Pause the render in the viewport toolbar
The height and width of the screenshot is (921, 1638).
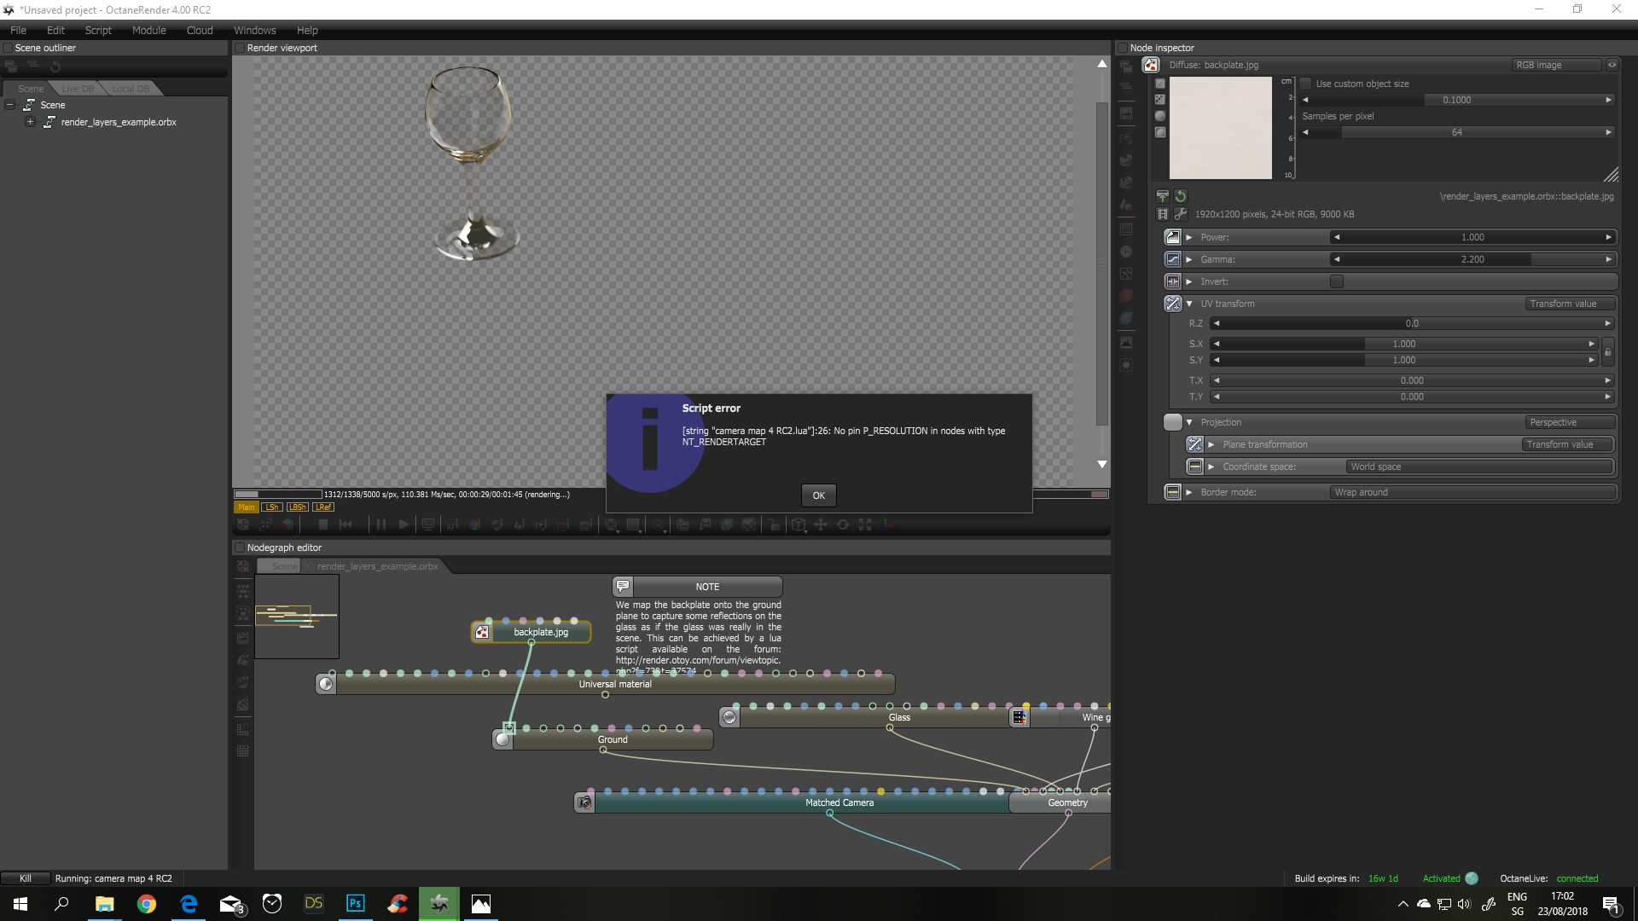pos(381,524)
